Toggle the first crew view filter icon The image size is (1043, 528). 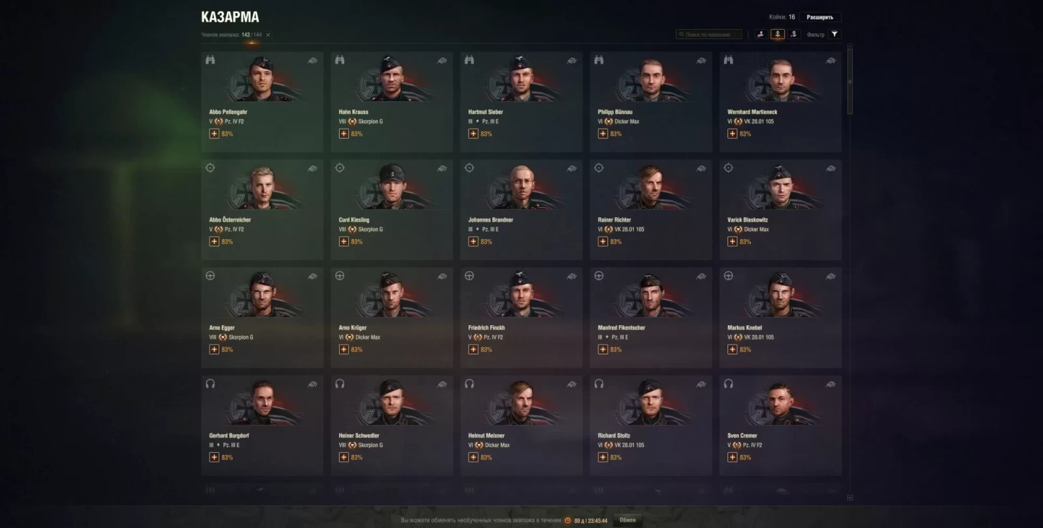click(x=760, y=34)
